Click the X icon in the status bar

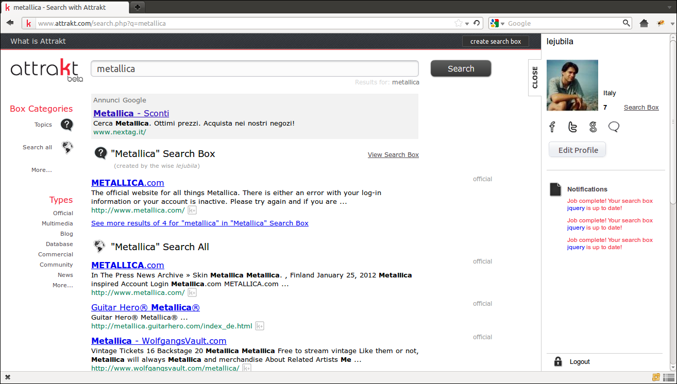[8, 377]
